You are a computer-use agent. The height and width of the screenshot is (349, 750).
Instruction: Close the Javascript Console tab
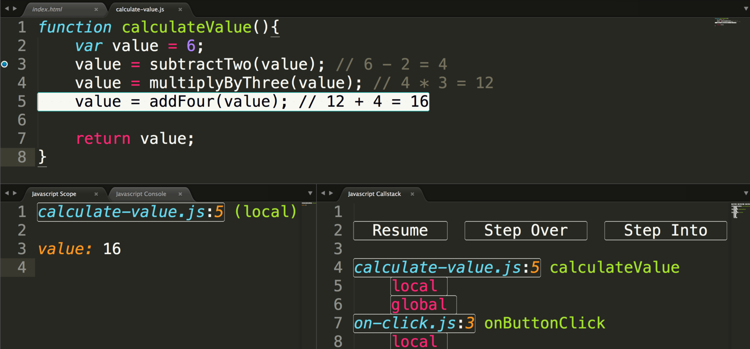pyautogui.click(x=180, y=194)
